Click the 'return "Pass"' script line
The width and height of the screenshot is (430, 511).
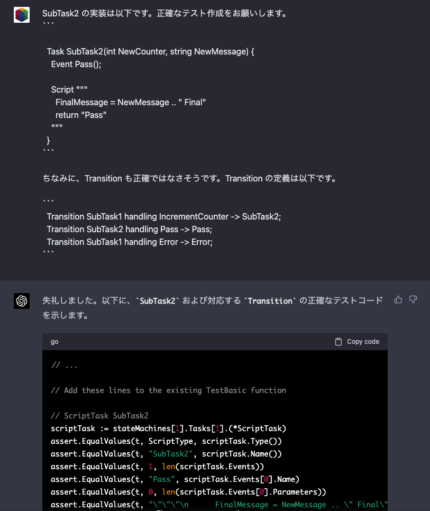tap(81, 115)
